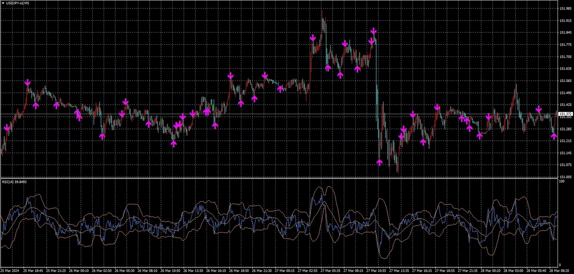Click the 27 Mar 21:35 time label
This screenshot has width=574, height=274.
click(x=468, y=271)
